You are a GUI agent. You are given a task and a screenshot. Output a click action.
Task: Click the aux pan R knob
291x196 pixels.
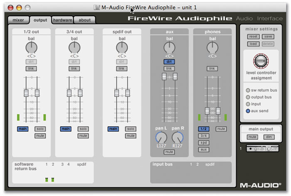(x=178, y=137)
